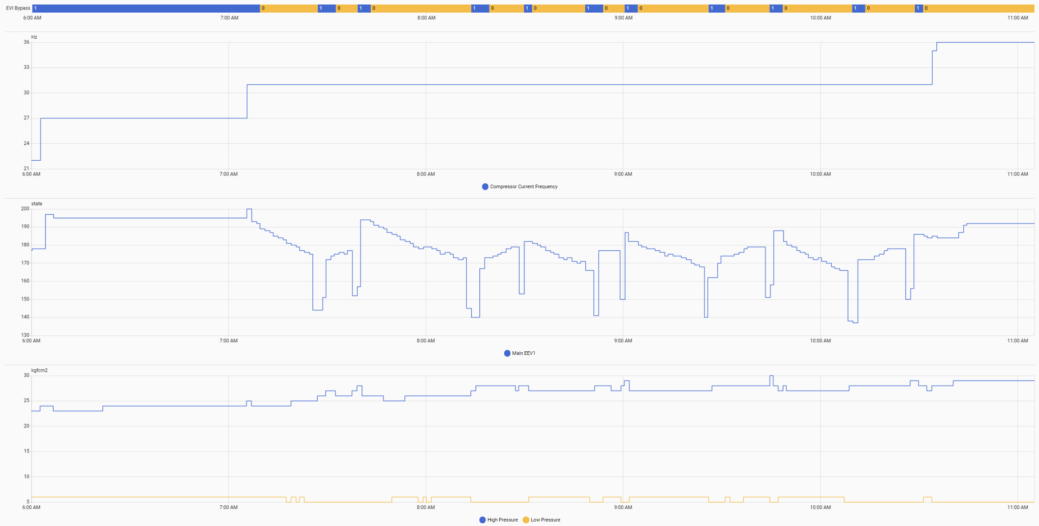Click 8:00 AM label under EVI Bypass timeline

point(426,18)
